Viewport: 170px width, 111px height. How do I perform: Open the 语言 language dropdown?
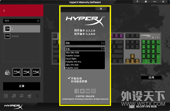pos(85,43)
